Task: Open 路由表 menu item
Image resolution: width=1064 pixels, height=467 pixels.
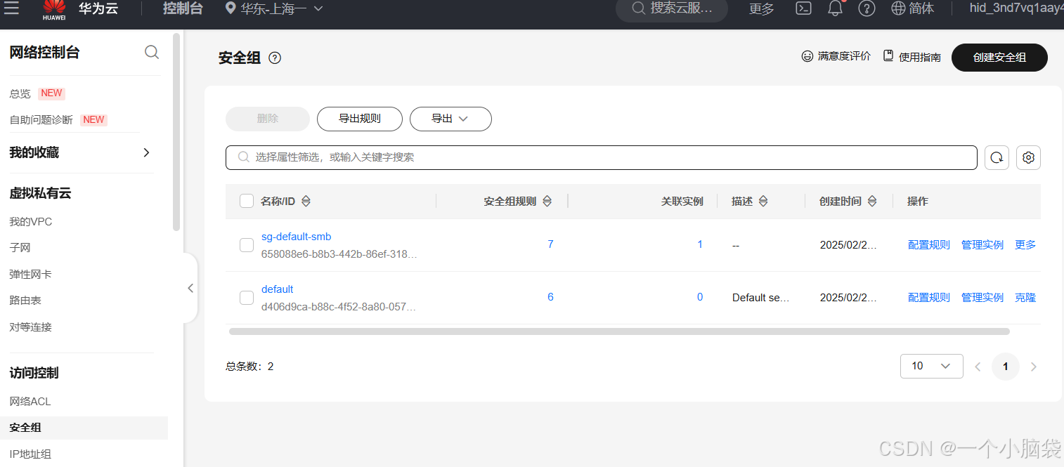Action: coord(25,301)
